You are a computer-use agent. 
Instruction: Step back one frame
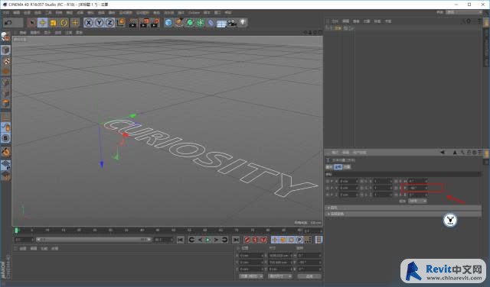[200, 240]
